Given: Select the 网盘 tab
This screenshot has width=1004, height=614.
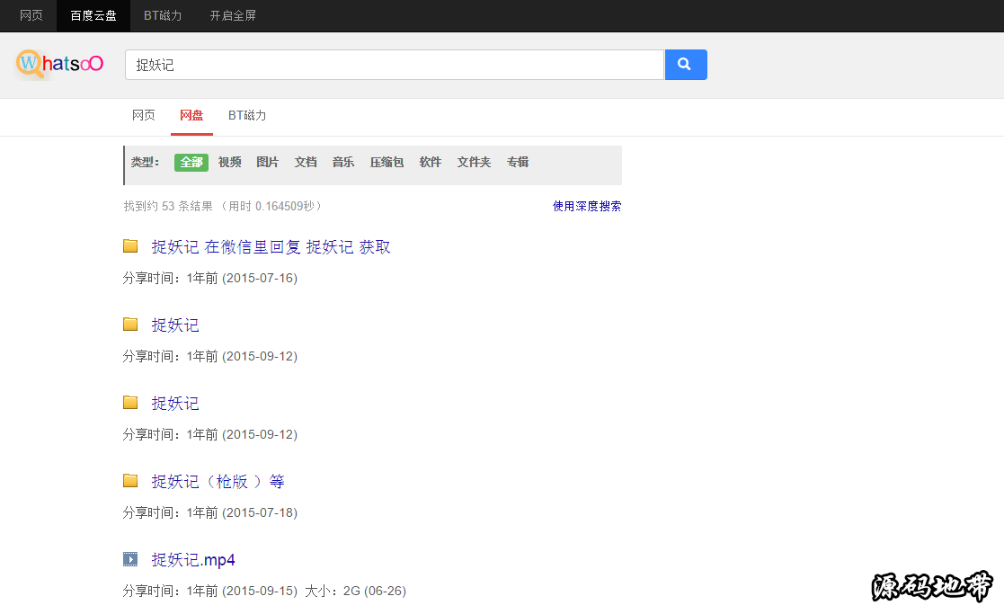Looking at the screenshot, I should [191, 115].
